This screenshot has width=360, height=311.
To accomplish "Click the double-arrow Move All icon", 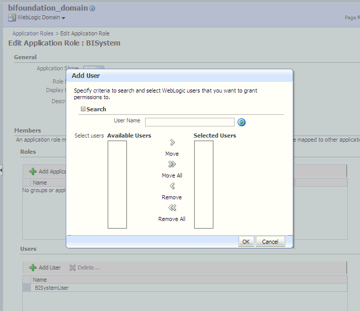I will click(172, 164).
